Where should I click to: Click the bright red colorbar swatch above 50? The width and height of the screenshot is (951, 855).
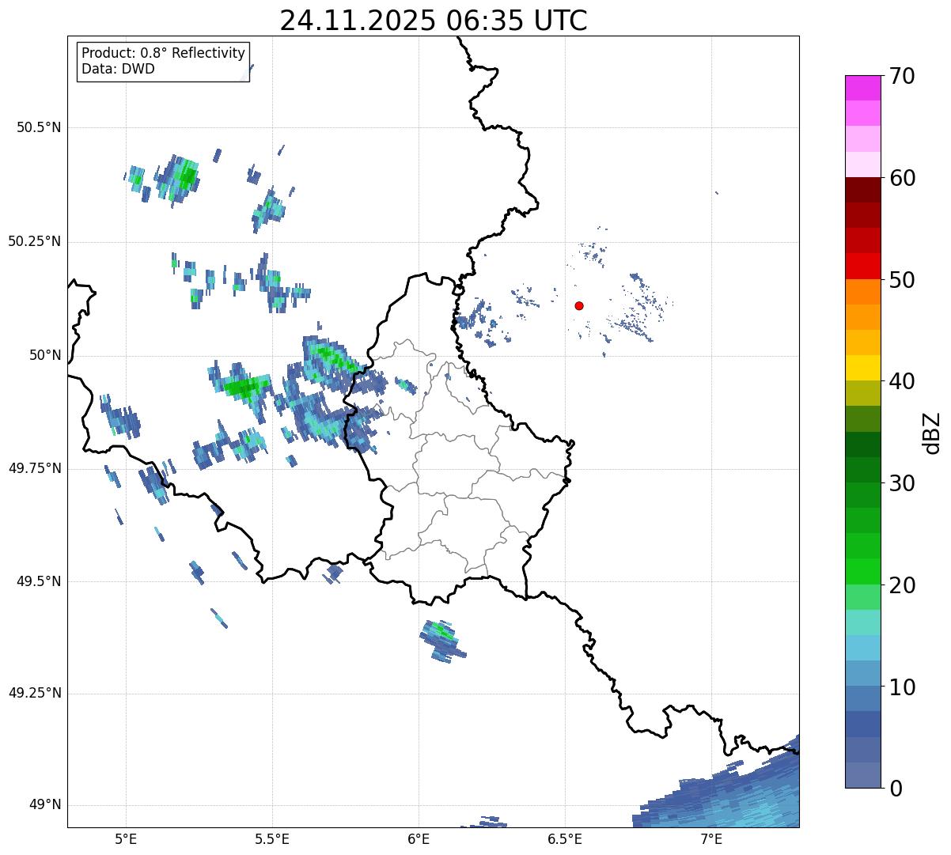pyautogui.click(x=862, y=266)
